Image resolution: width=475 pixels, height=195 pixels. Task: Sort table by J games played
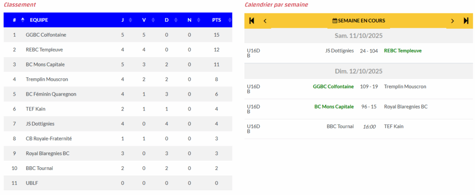(123, 20)
